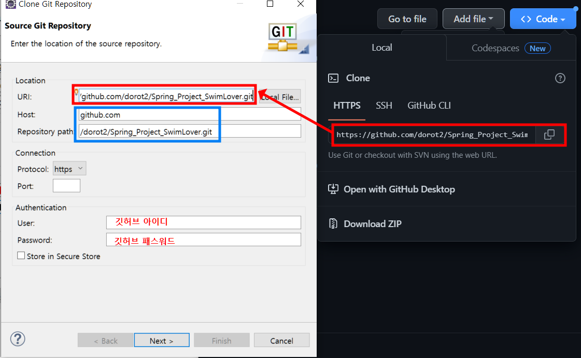Viewport: 581px width, 358px height.
Task: Click the Next button in the wizard
Action: tap(162, 340)
